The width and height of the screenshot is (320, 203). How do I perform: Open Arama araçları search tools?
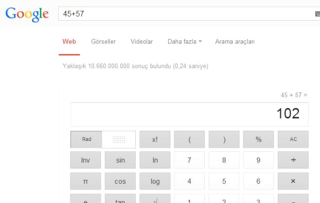[x=235, y=41]
